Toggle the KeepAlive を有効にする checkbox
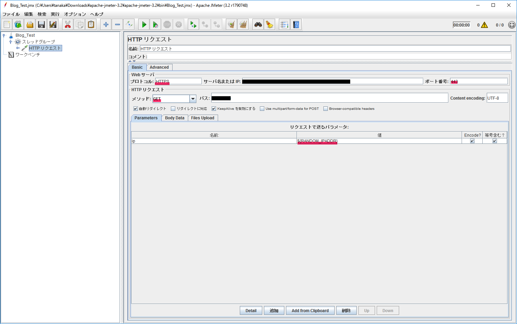Screen dimensions: 517x324 click(214, 109)
